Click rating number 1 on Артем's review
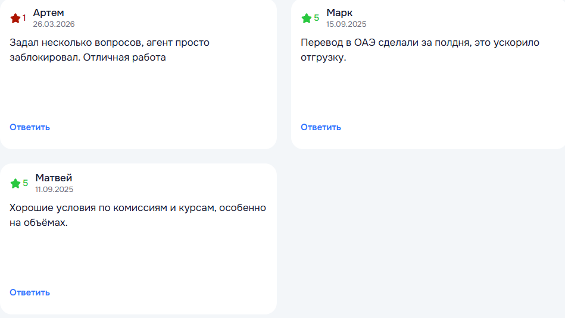The width and height of the screenshot is (565, 318). (24, 18)
